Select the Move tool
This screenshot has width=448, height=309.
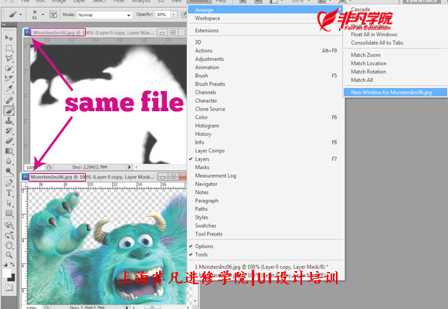(8, 38)
